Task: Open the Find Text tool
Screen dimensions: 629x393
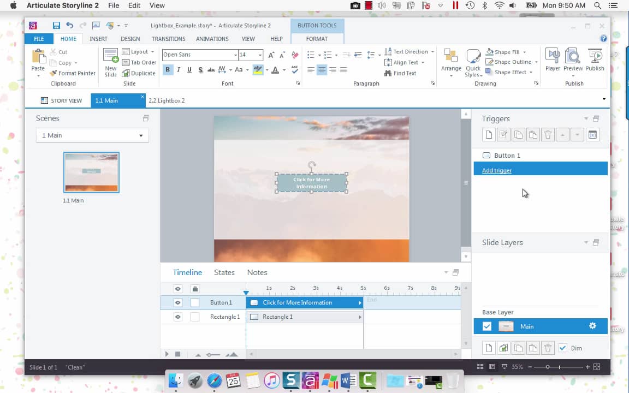Action: (400, 73)
